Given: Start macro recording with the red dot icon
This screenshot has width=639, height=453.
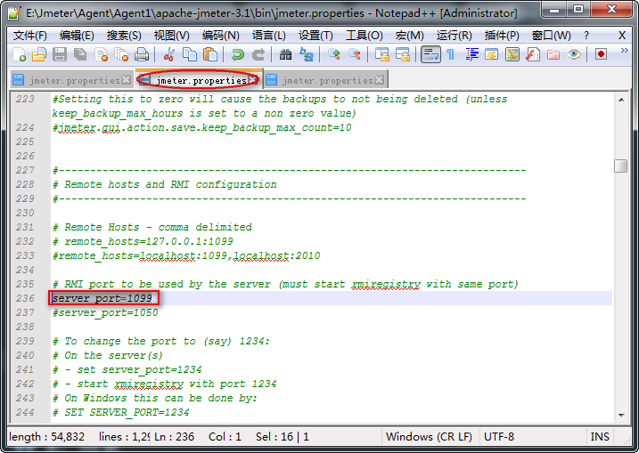Looking at the screenshot, I should pyautogui.click(x=601, y=54).
